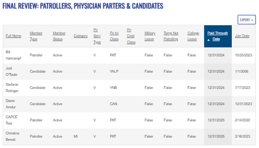259x148 pixels.
Task: Select Jodi O'Toole row name
Action: click(x=11, y=71)
